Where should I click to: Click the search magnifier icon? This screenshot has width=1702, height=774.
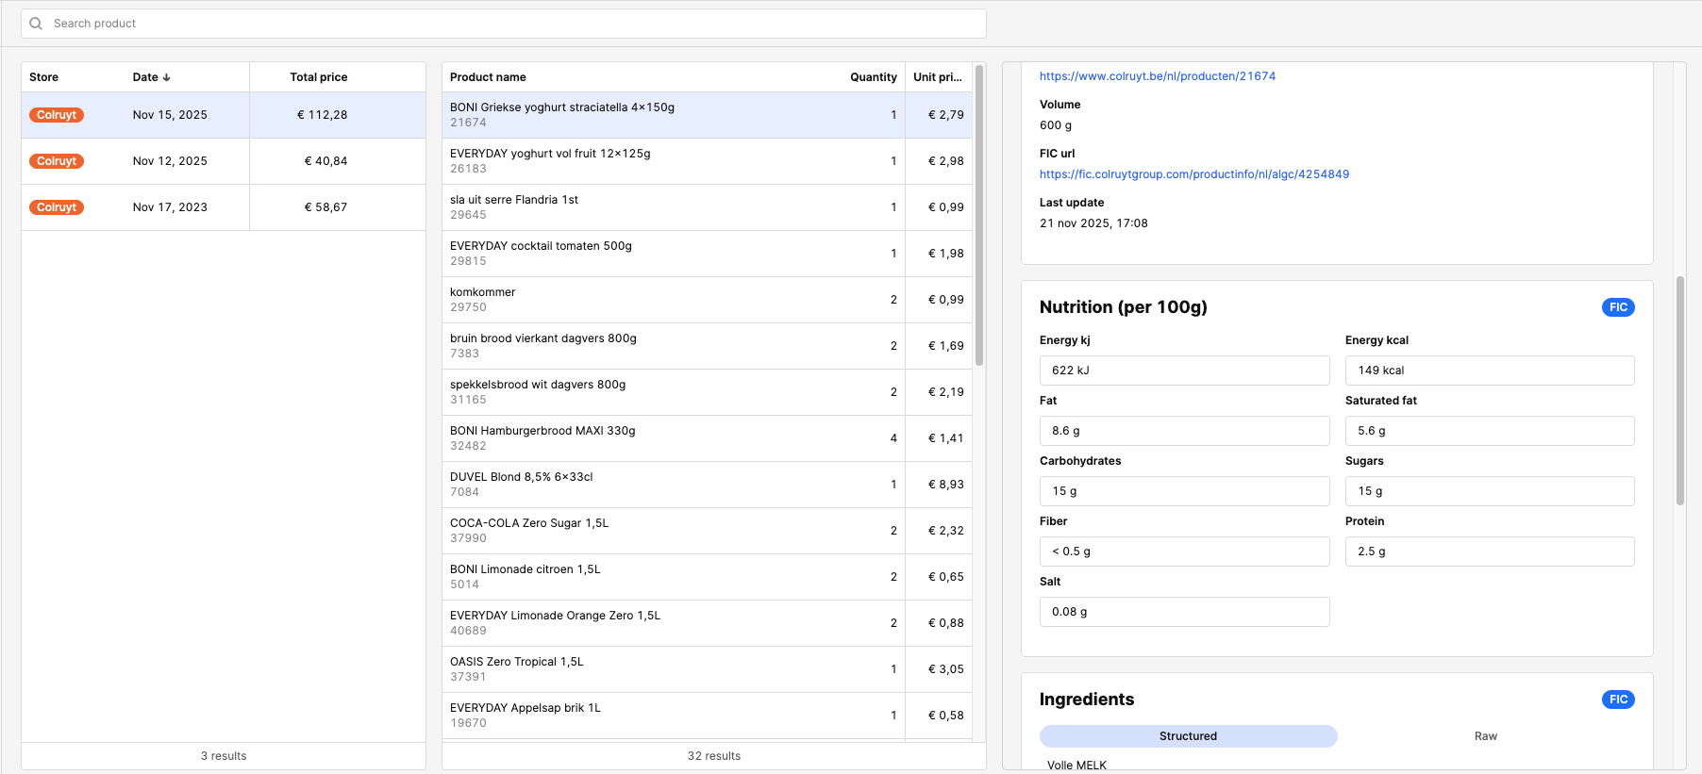pyautogui.click(x=36, y=24)
